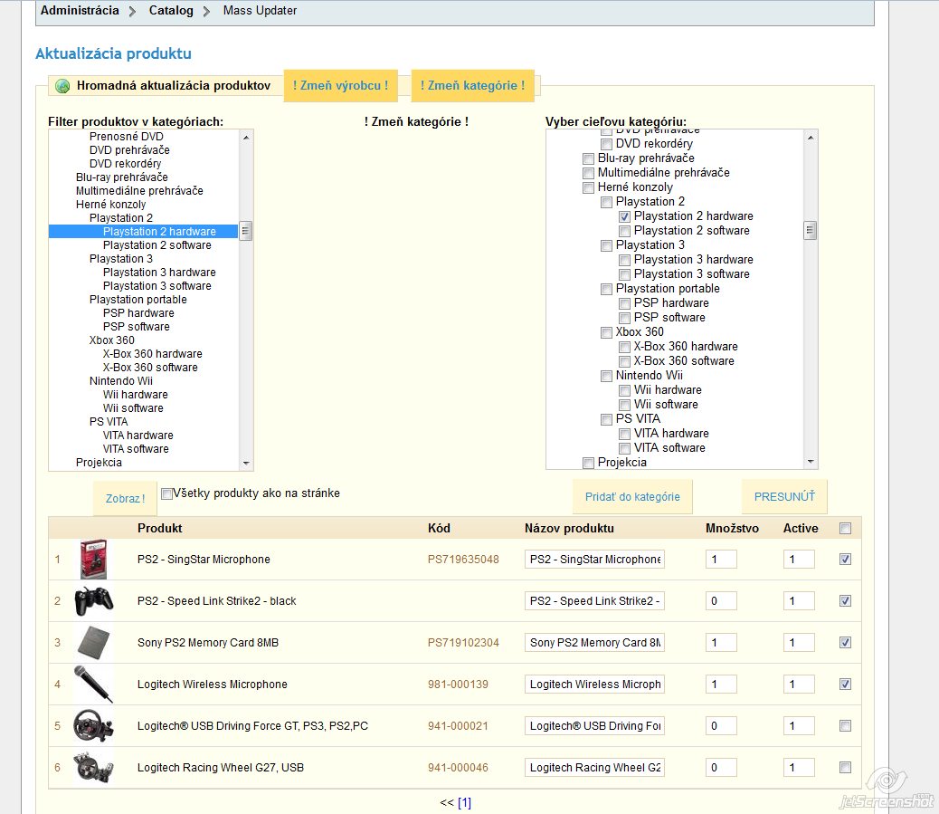Uncheck Sony PS2 Memory Card row checkbox
Viewport: 939px width, 814px height.
click(845, 643)
